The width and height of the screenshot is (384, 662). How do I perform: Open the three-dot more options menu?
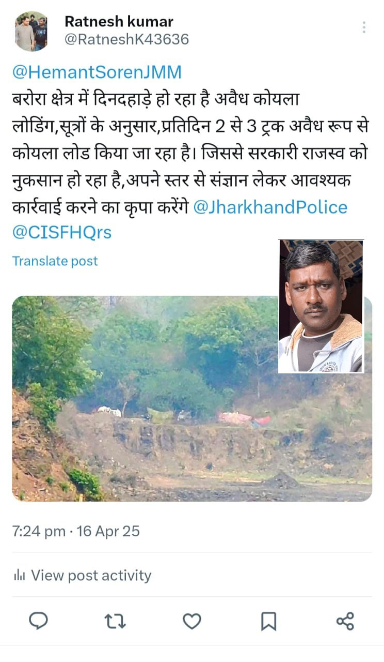coord(364,27)
